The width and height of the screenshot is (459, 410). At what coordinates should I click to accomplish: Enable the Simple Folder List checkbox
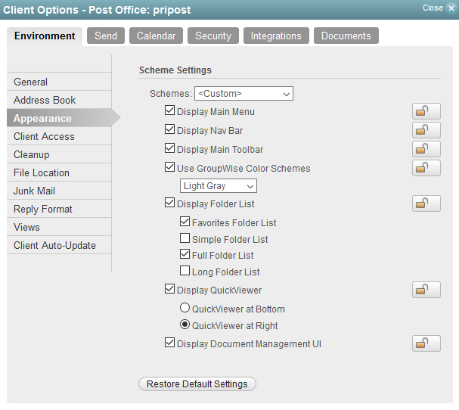185,238
